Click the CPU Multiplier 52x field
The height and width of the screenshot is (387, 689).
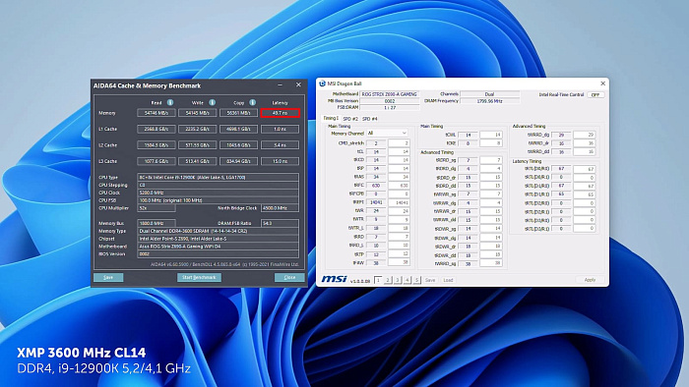click(x=157, y=208)
